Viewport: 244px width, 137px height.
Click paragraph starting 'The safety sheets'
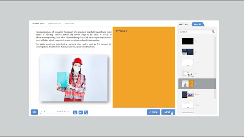click(74, 45)
